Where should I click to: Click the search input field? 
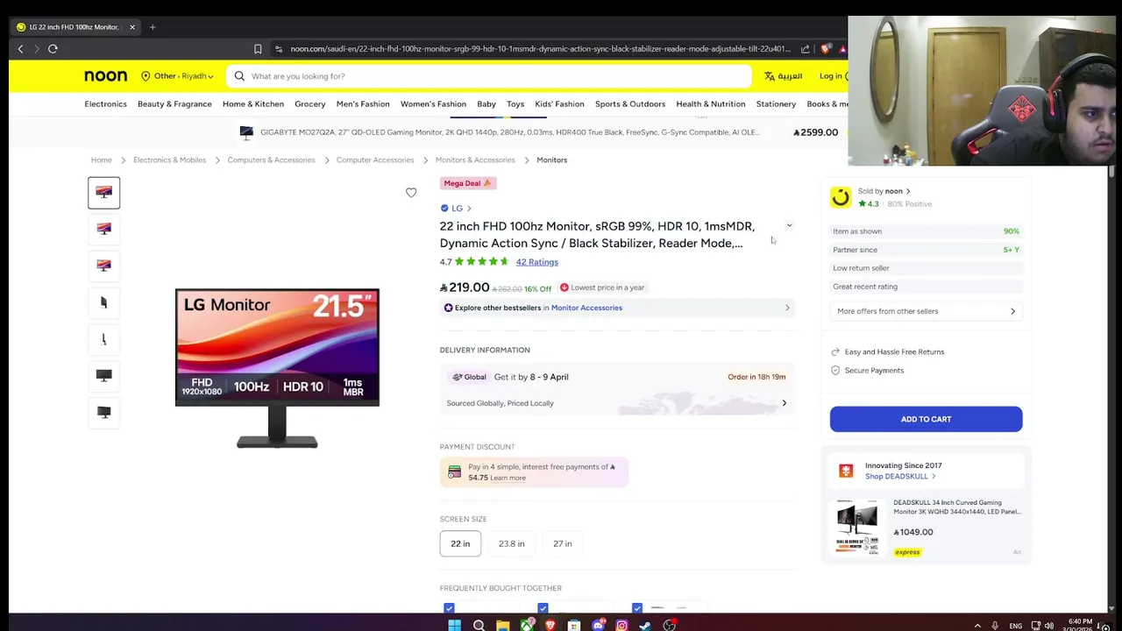coord(489,76)
